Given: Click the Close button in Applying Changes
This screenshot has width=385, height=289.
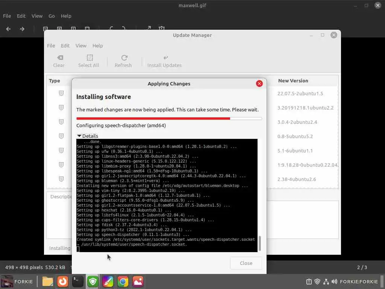Looking at the screenshot, I should point(246,263).
